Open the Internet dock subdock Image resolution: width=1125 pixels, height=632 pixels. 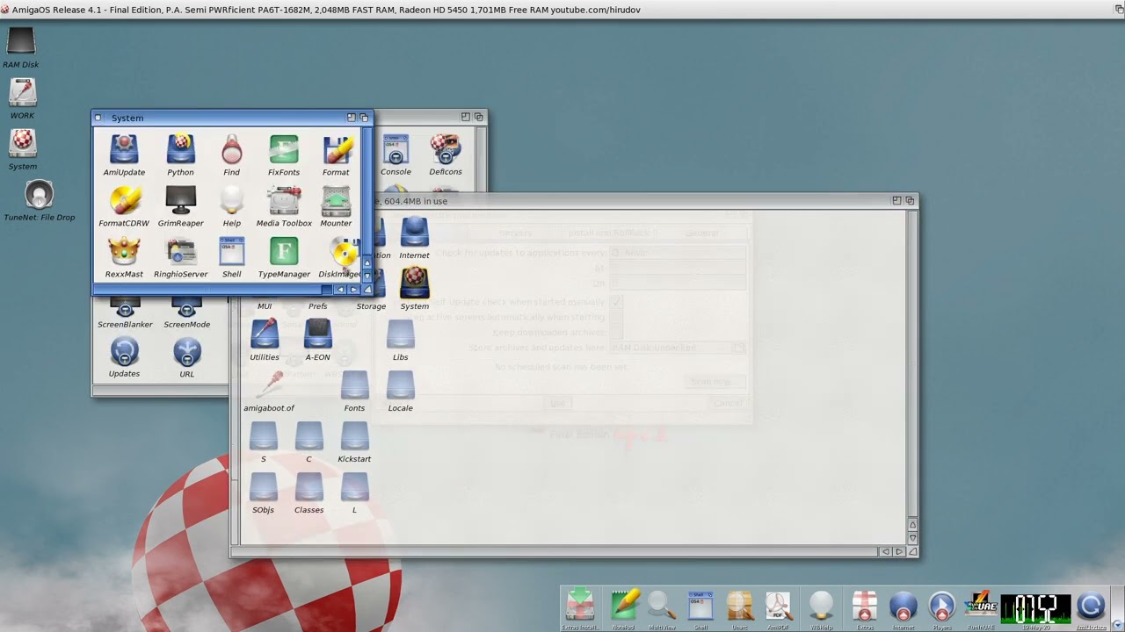click(904, 607)
